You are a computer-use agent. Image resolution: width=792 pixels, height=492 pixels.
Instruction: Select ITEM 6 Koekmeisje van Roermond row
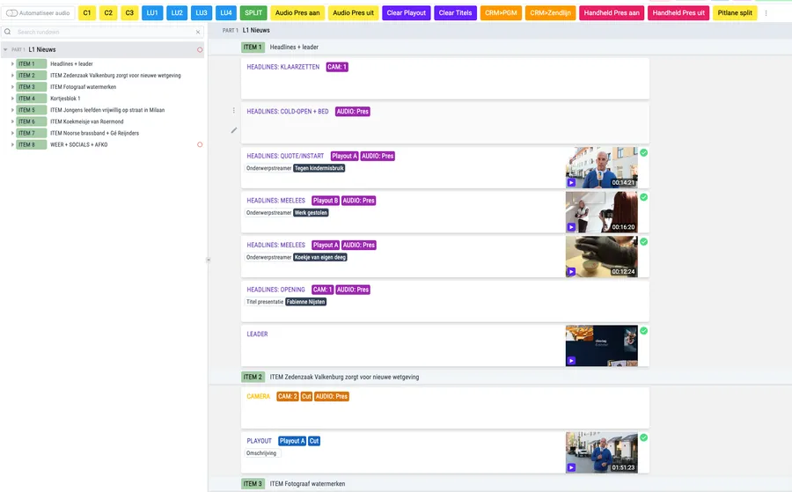103,121
